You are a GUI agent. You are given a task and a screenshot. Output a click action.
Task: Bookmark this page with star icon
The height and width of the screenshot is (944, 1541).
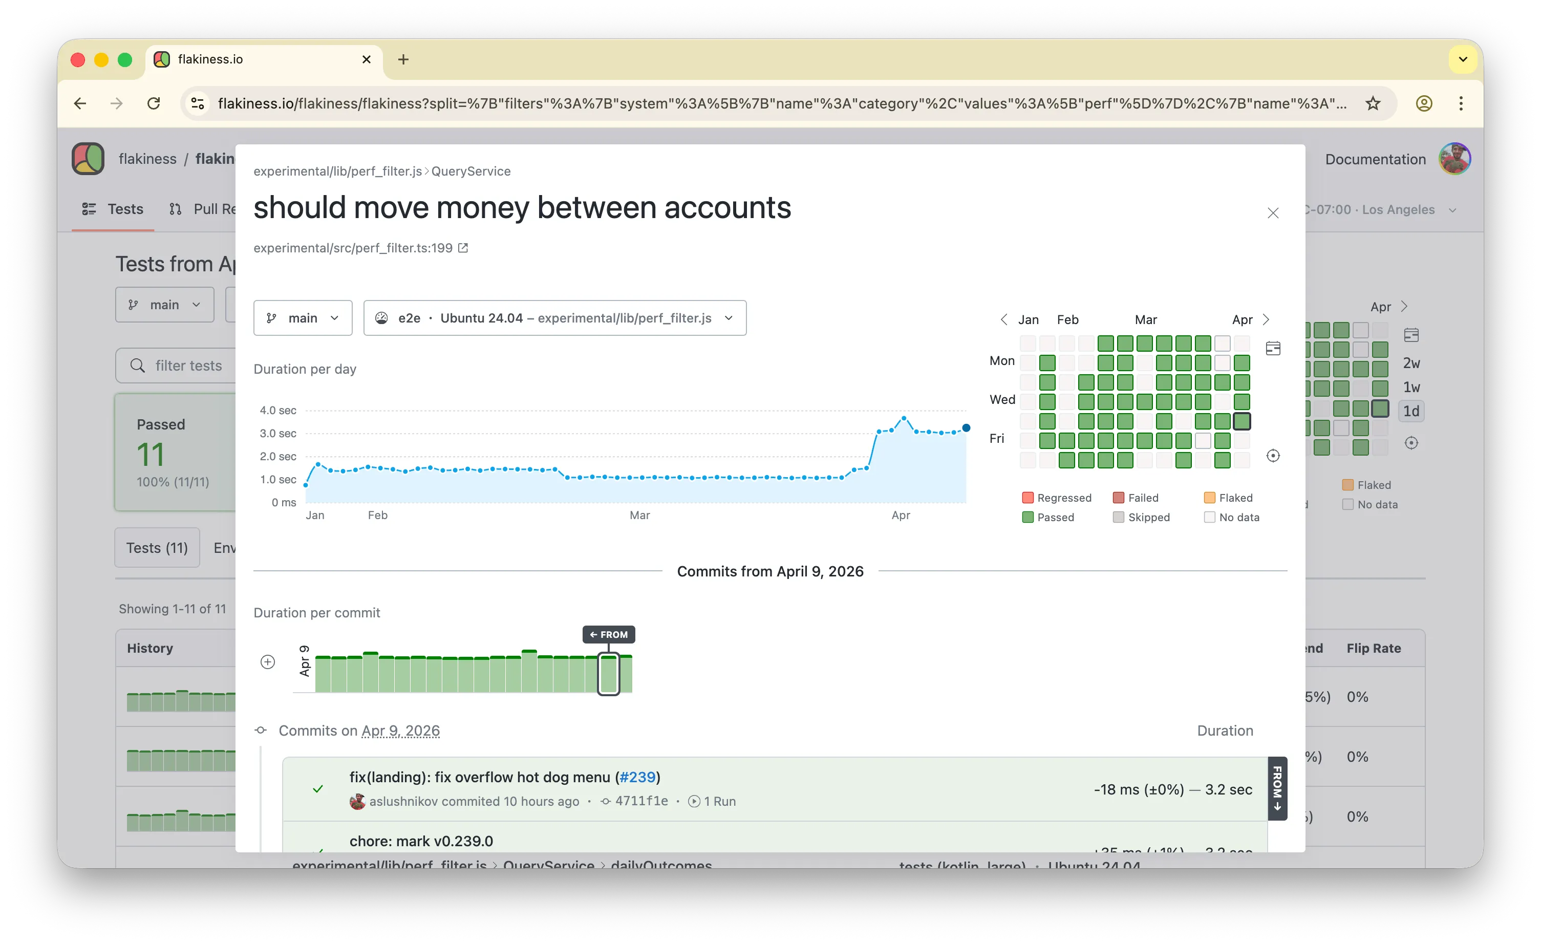[x=1373, y=103]
